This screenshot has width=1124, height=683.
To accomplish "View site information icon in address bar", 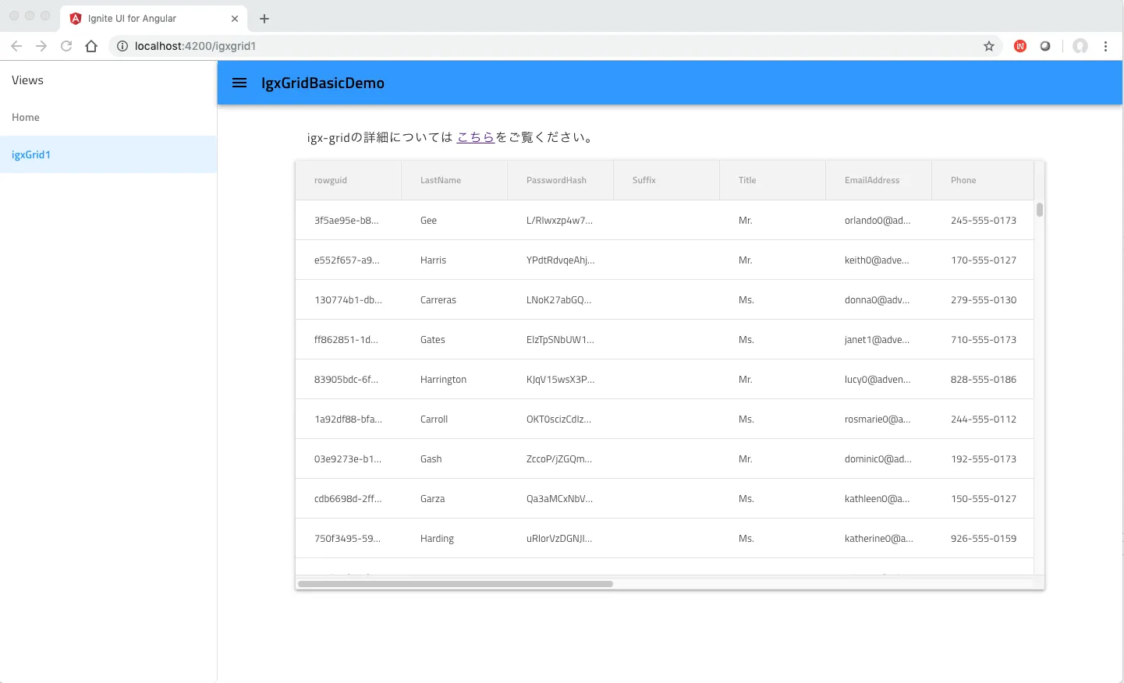I will tap(122, 46).
